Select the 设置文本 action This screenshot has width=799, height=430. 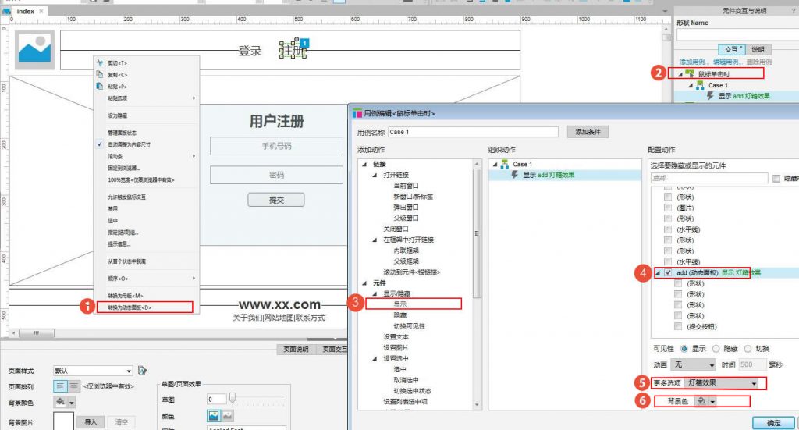pos(396,337)
